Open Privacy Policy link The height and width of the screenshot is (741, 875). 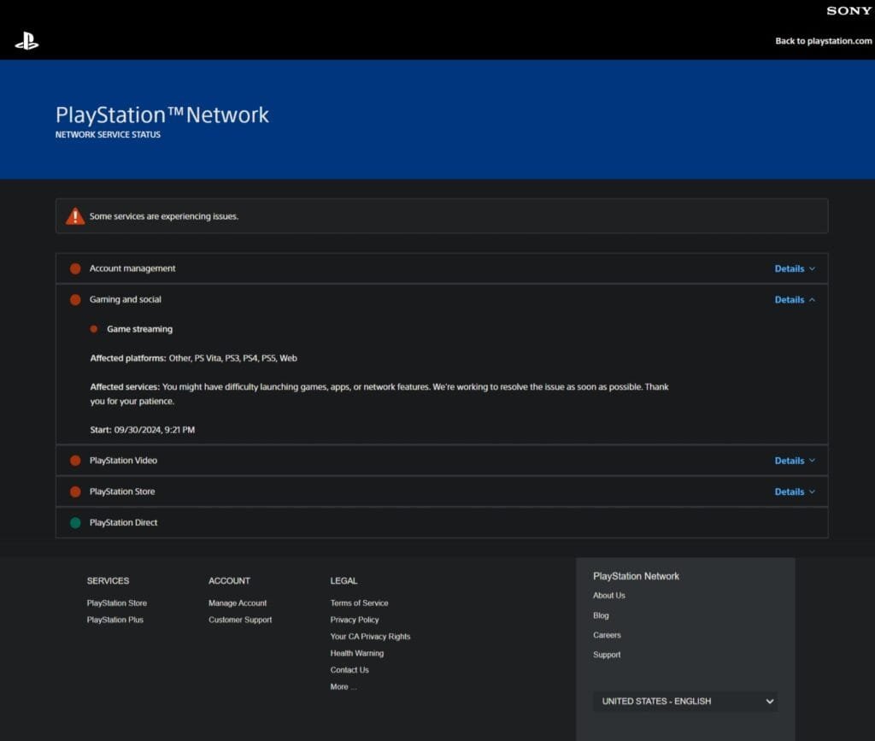[355, 620]
